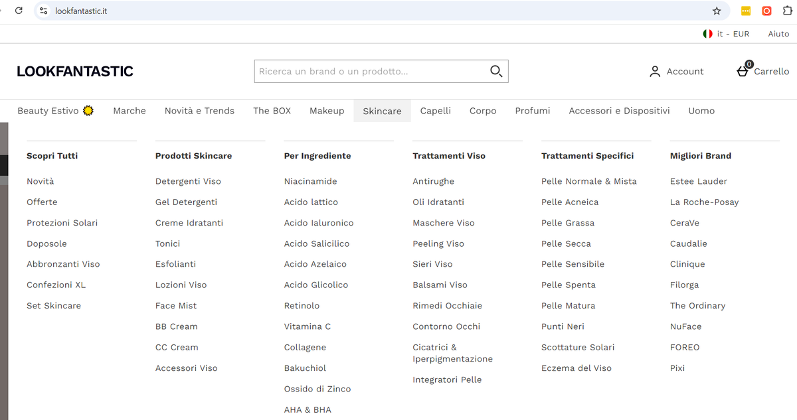Click the Italian flag language icon
This screenshot has height=420, width=797.
[708, 34]
